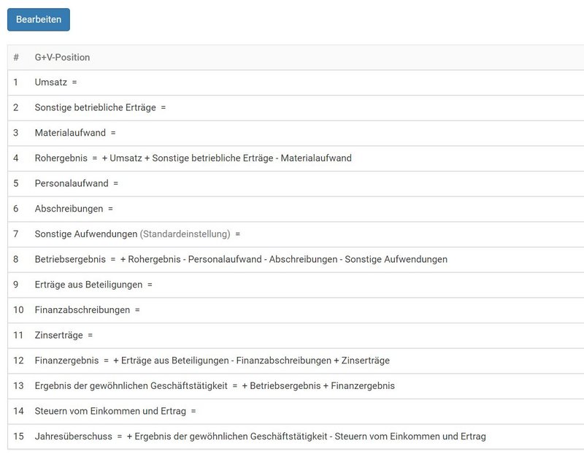Click the Bearbeiten button
The height and width of the screenshot is (454, 584).
point(39,20)
